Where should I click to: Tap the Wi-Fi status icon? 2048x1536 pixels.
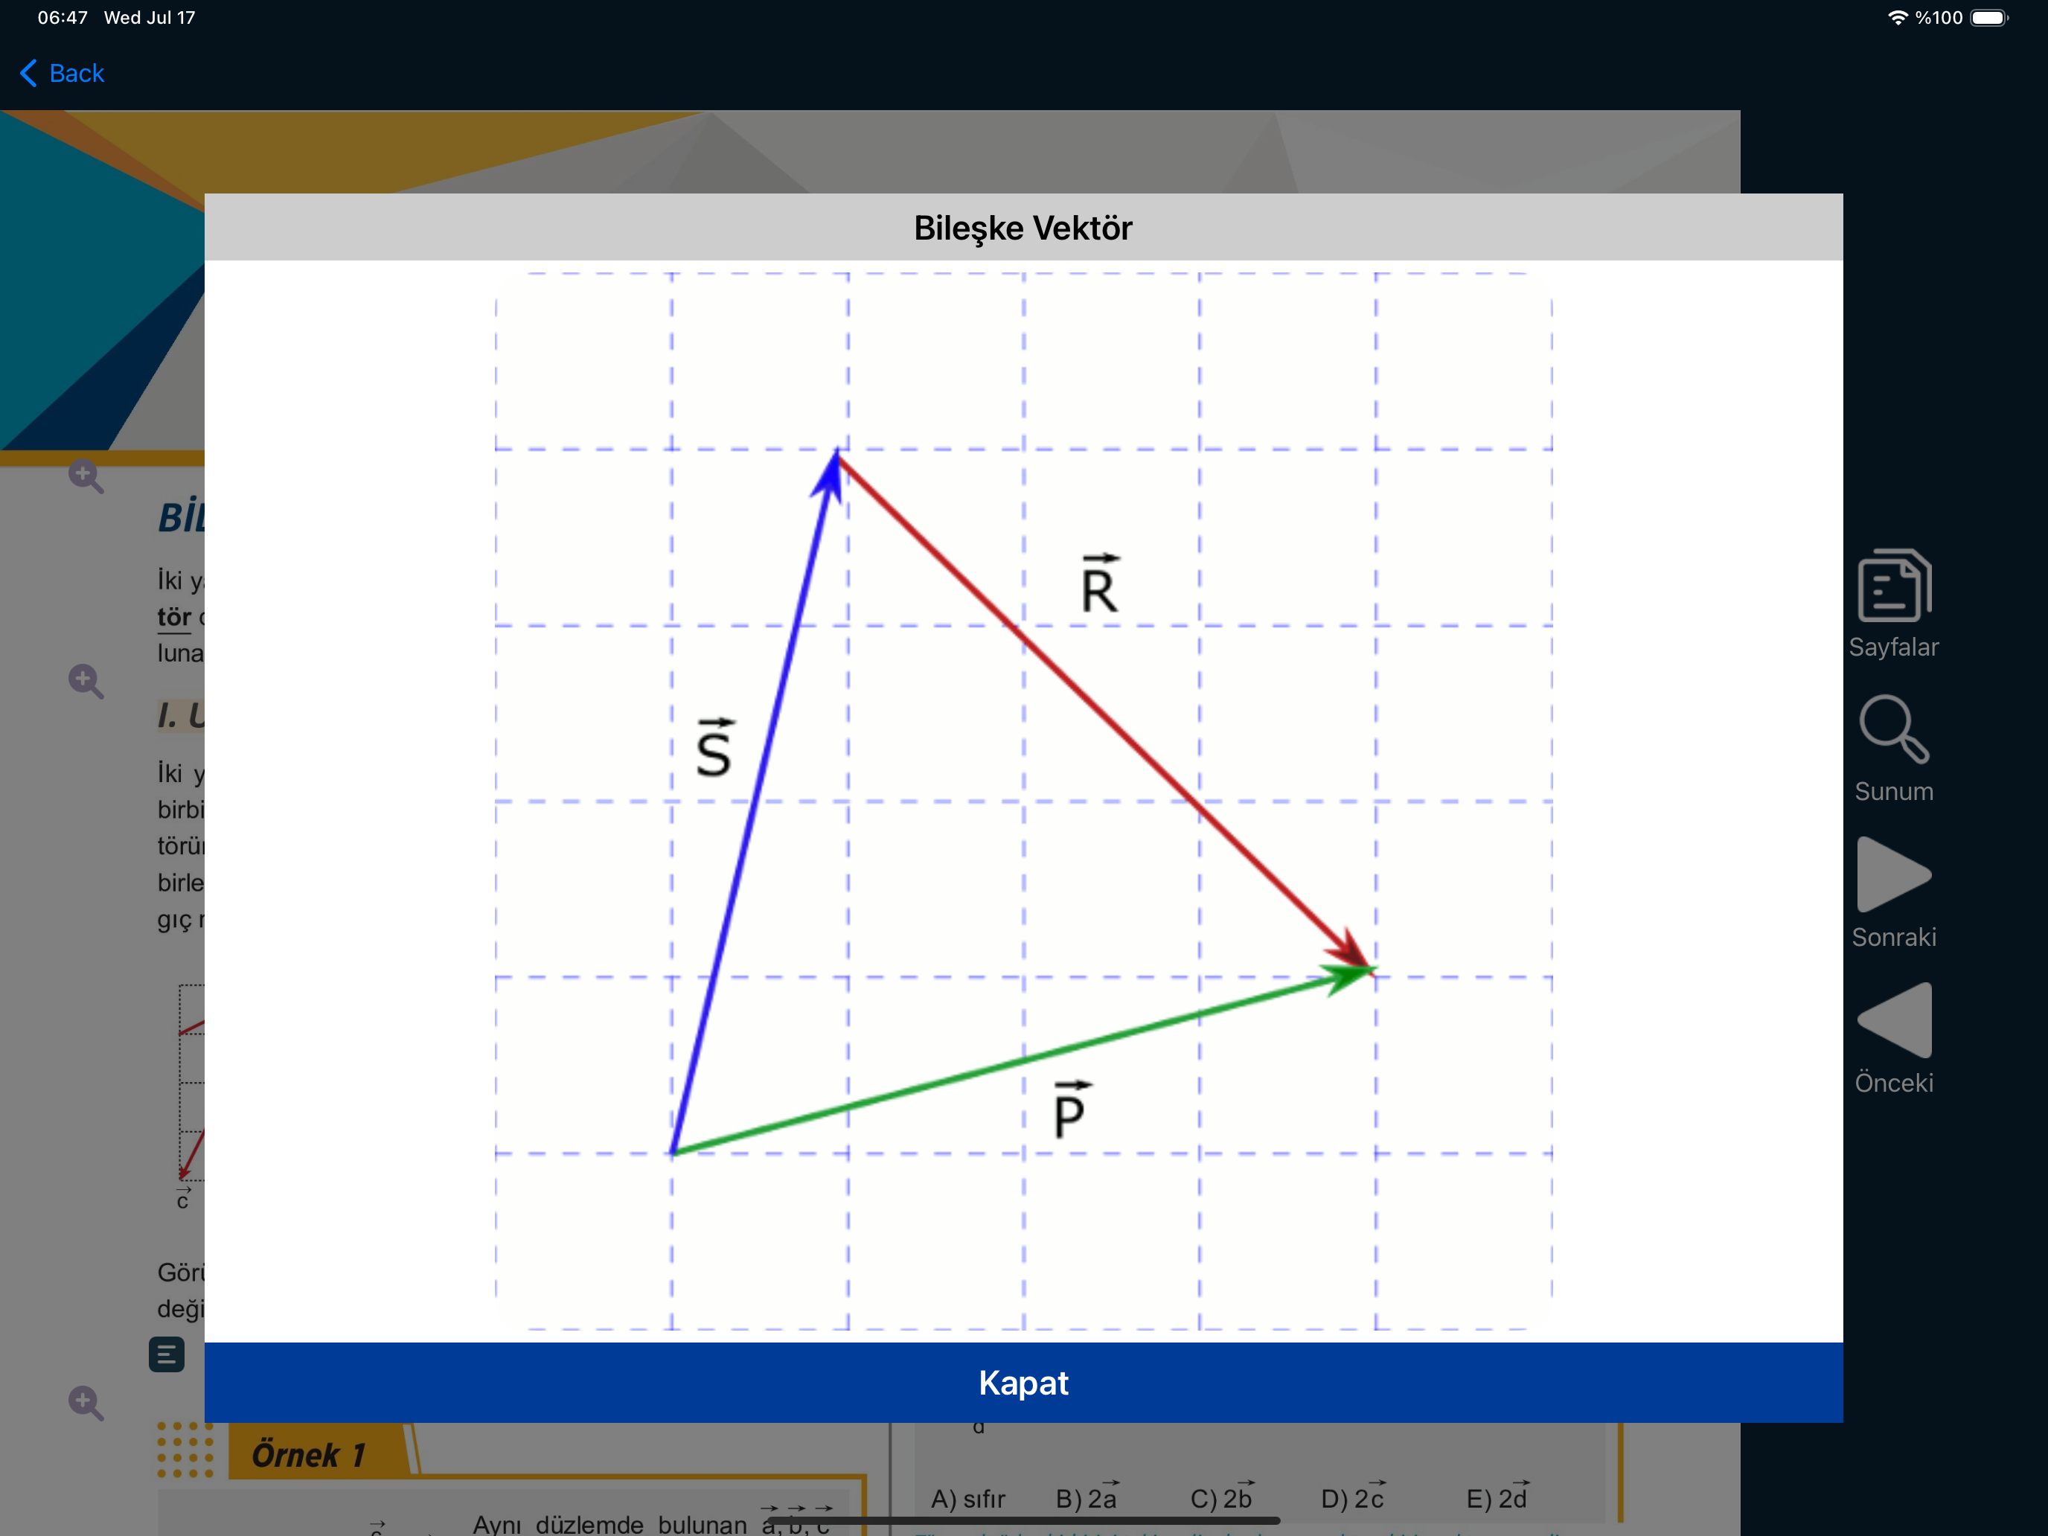[1898, 18]
